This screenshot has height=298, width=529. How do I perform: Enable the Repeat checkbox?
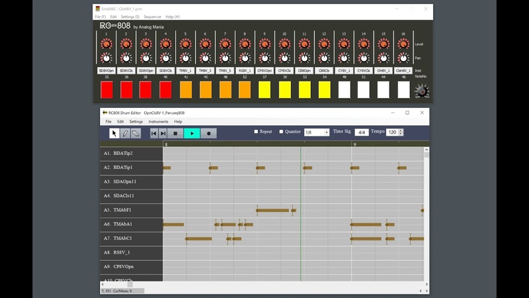[x=257, y=132]
